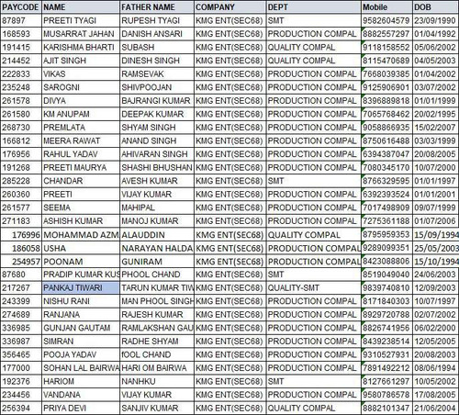Select the DOB header cell
Viewport: 459px width, 415px height.
(436, 7)
